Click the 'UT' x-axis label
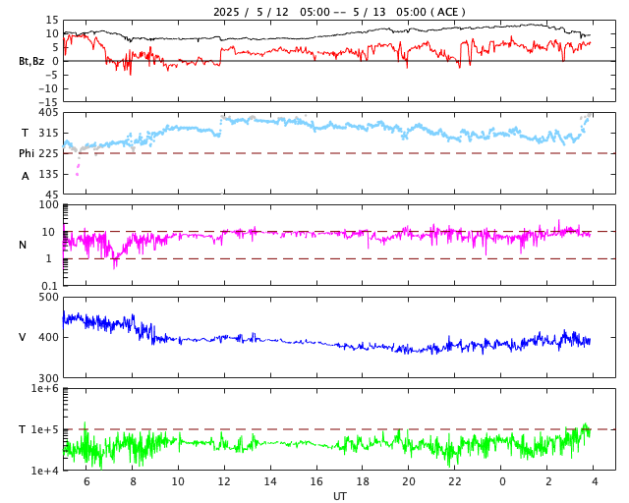 339,496
